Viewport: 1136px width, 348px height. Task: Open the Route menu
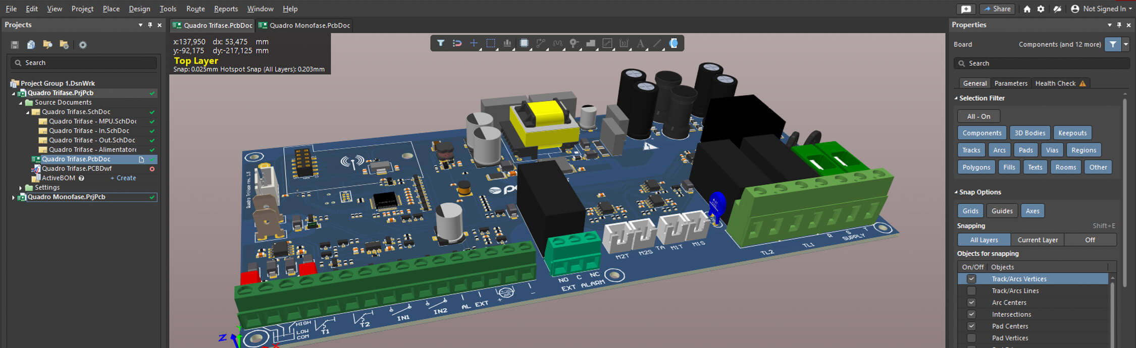pyautogui.click(x=195, y=9)
